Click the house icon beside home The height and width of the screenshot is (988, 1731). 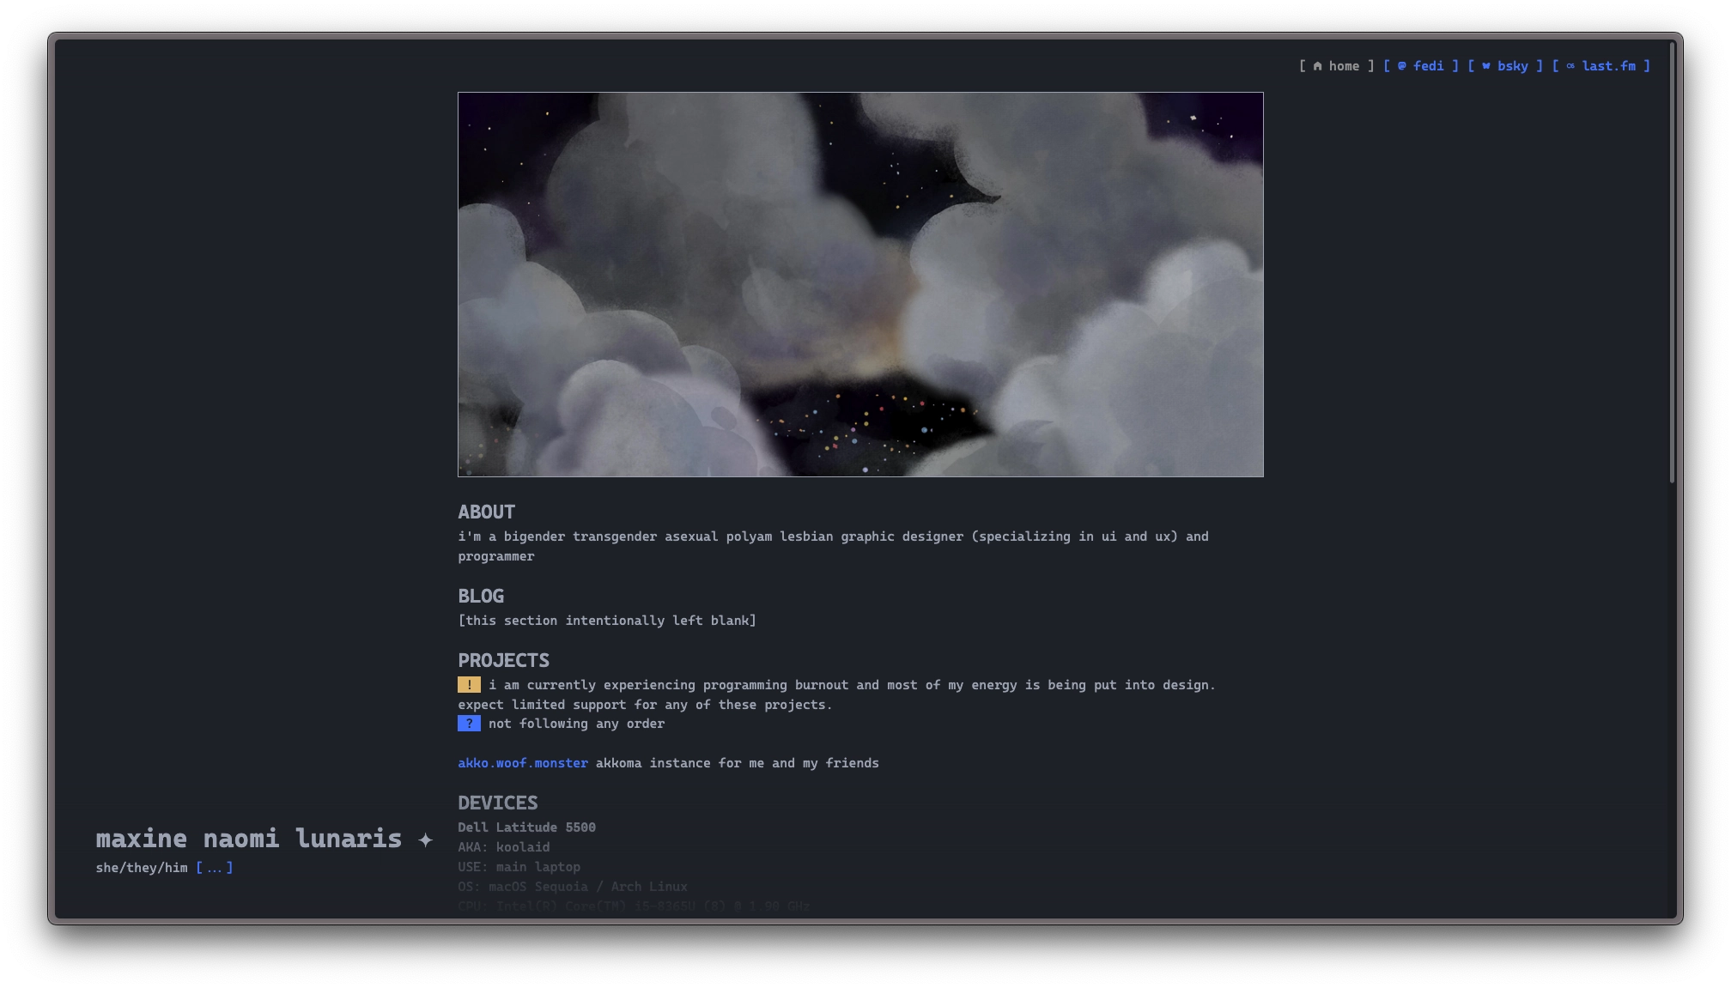1317,66
